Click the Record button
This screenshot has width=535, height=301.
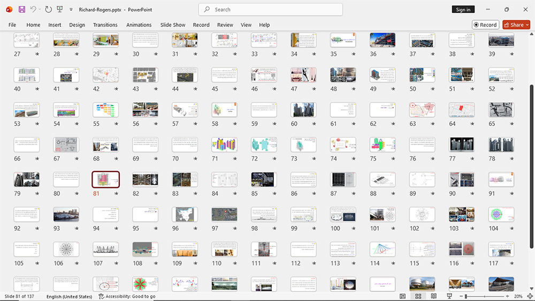point(486,25)
